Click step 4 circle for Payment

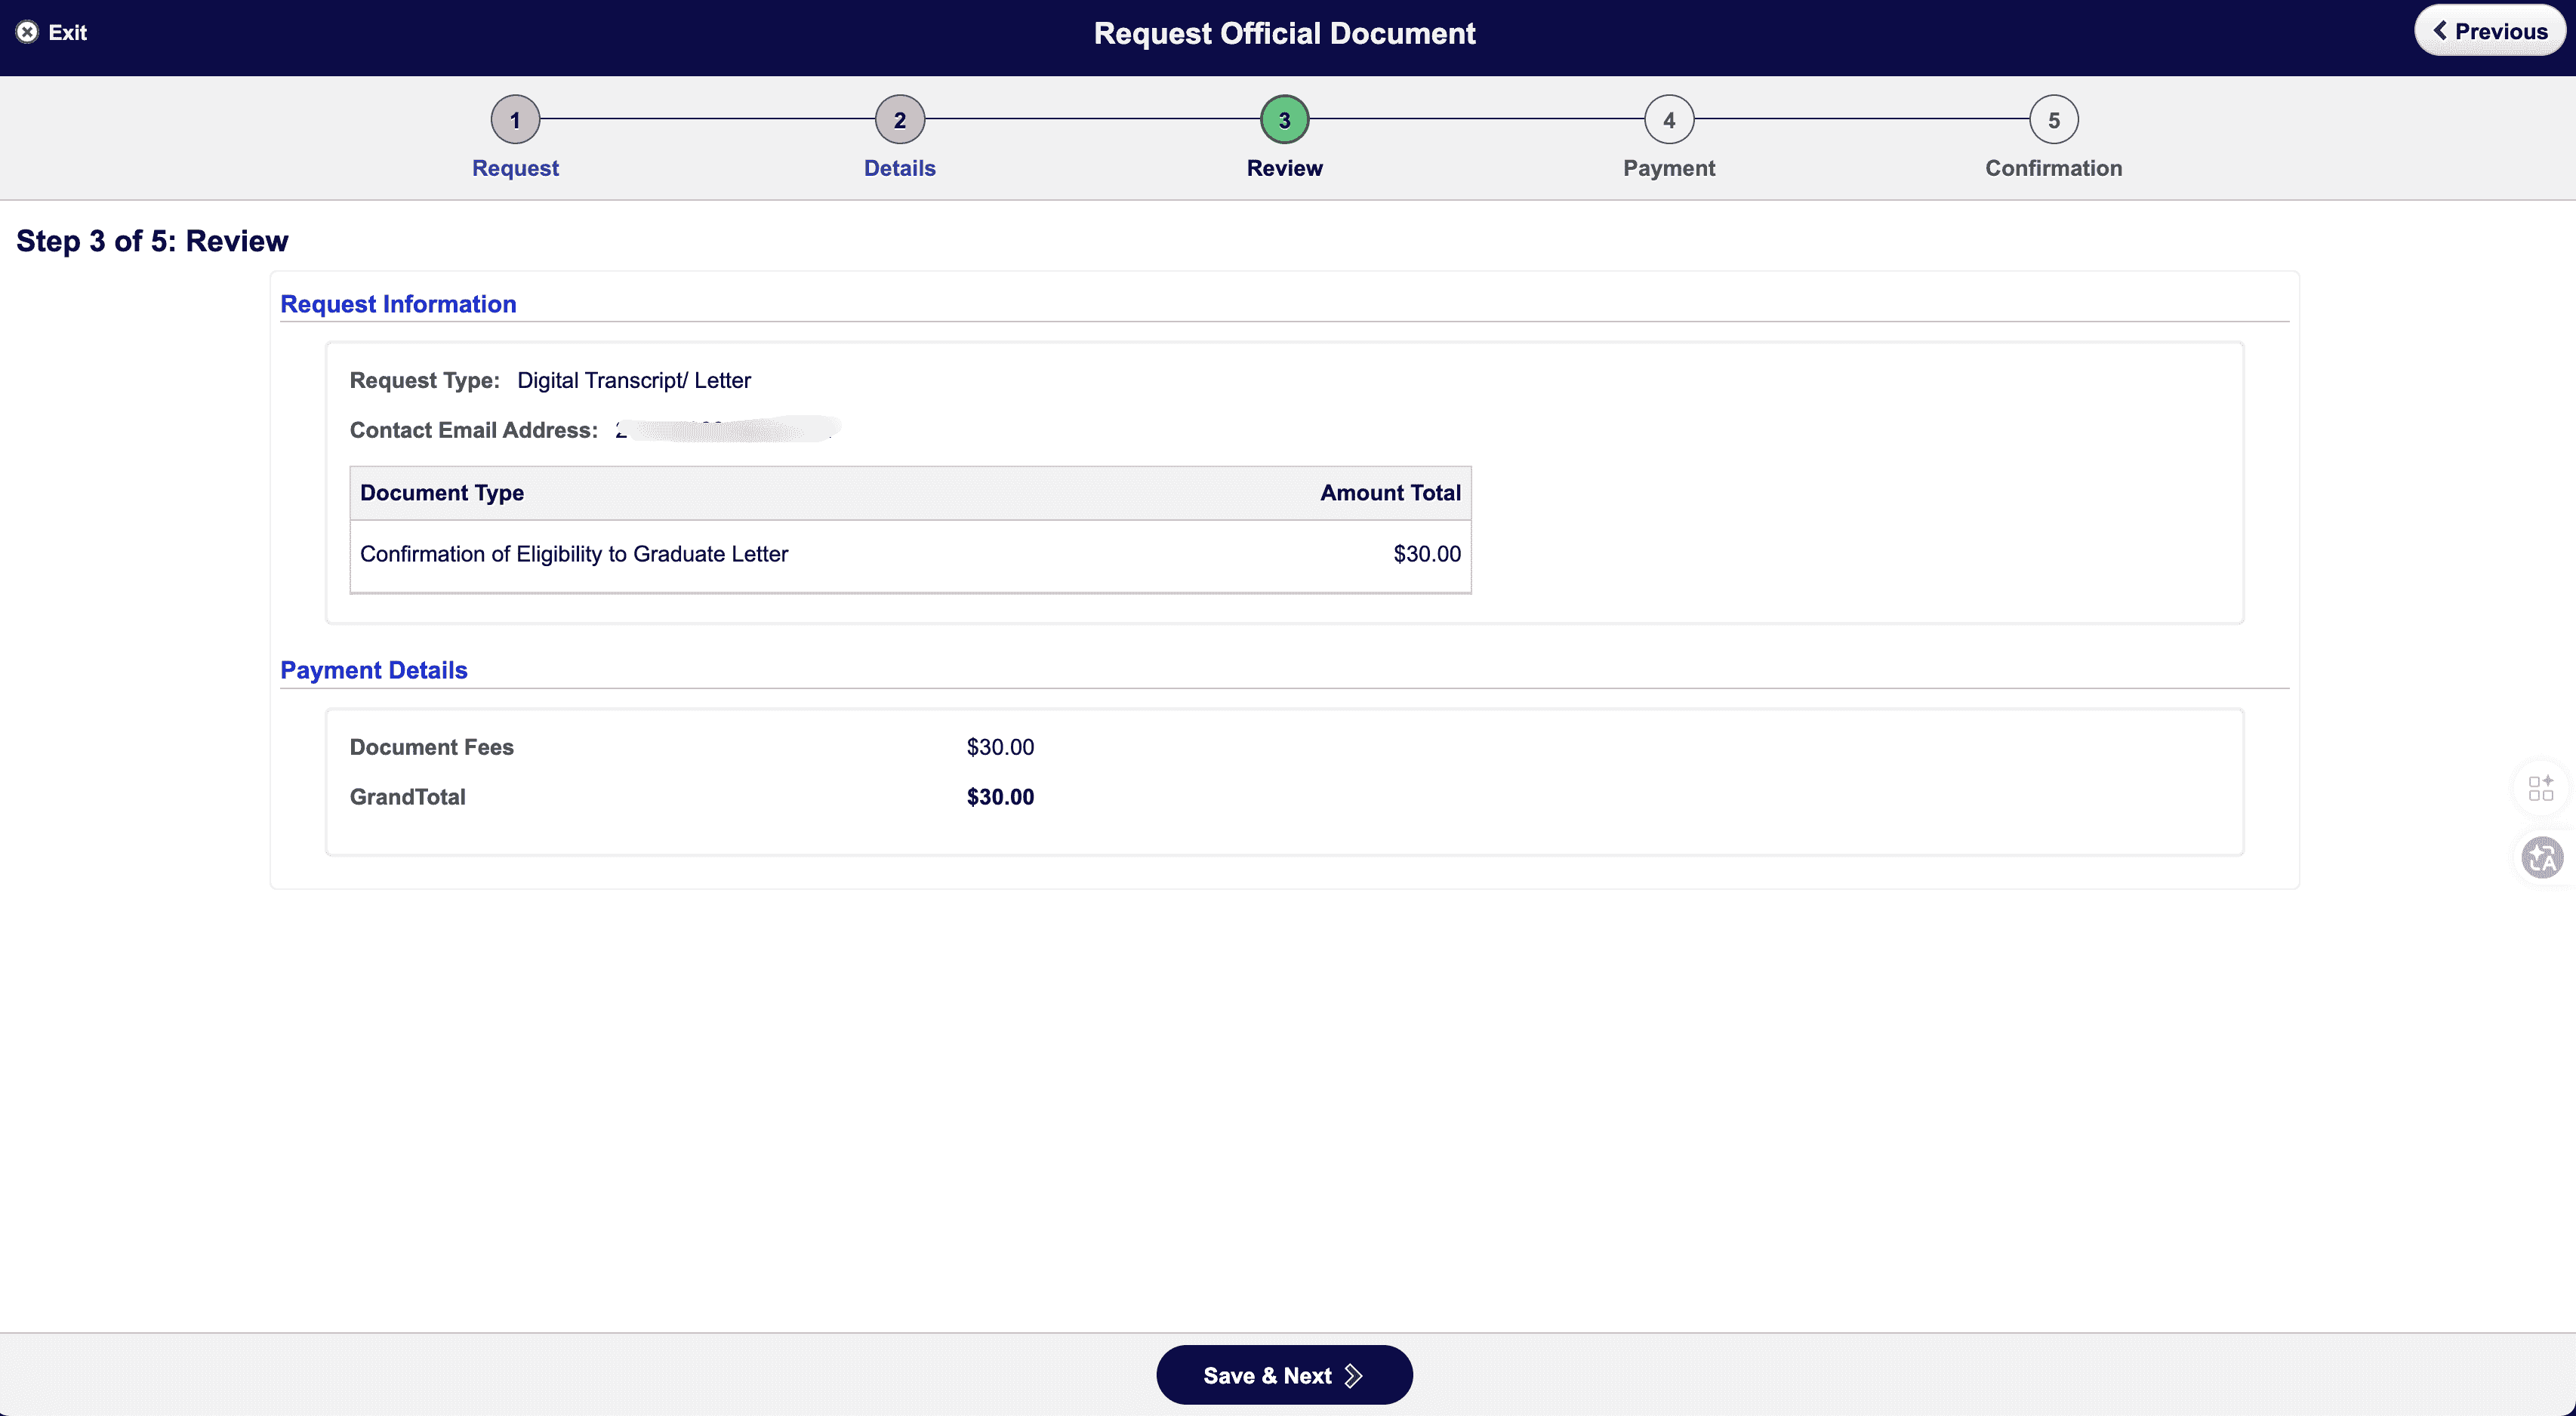(x=1668, y=120)
